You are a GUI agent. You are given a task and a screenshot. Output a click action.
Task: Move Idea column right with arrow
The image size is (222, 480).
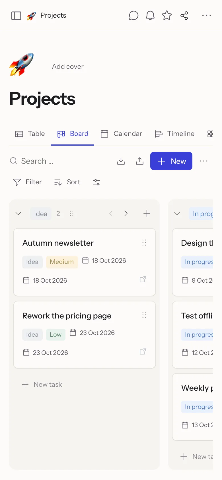click(x=126, y=213)
